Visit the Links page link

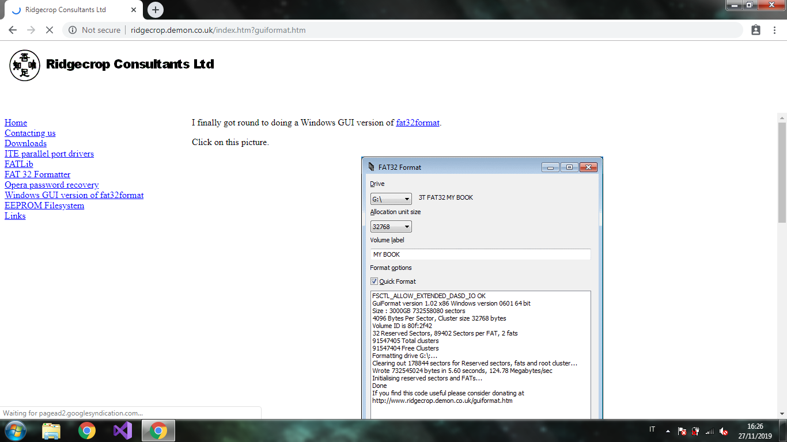(15, 216)
